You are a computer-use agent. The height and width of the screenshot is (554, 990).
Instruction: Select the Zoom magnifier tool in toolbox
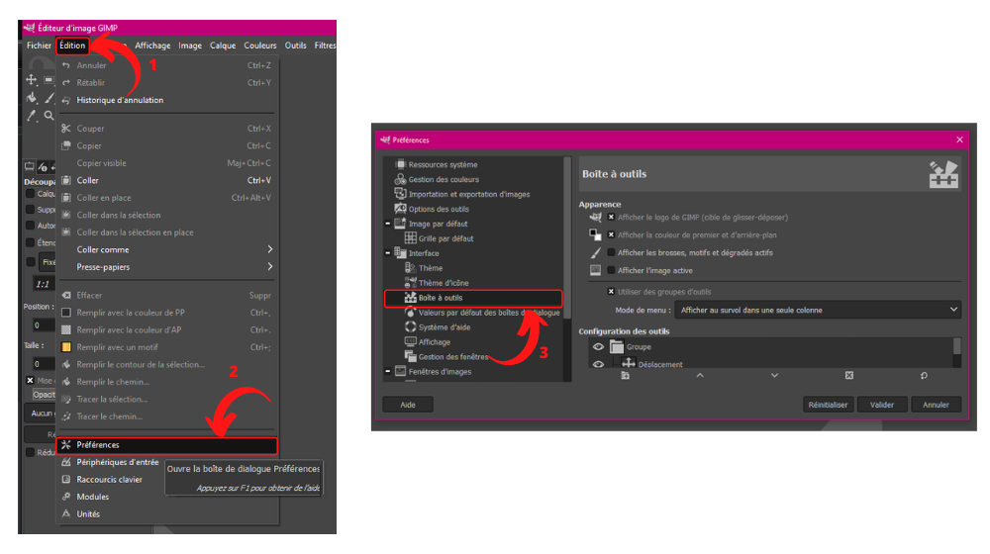(49, 116)
